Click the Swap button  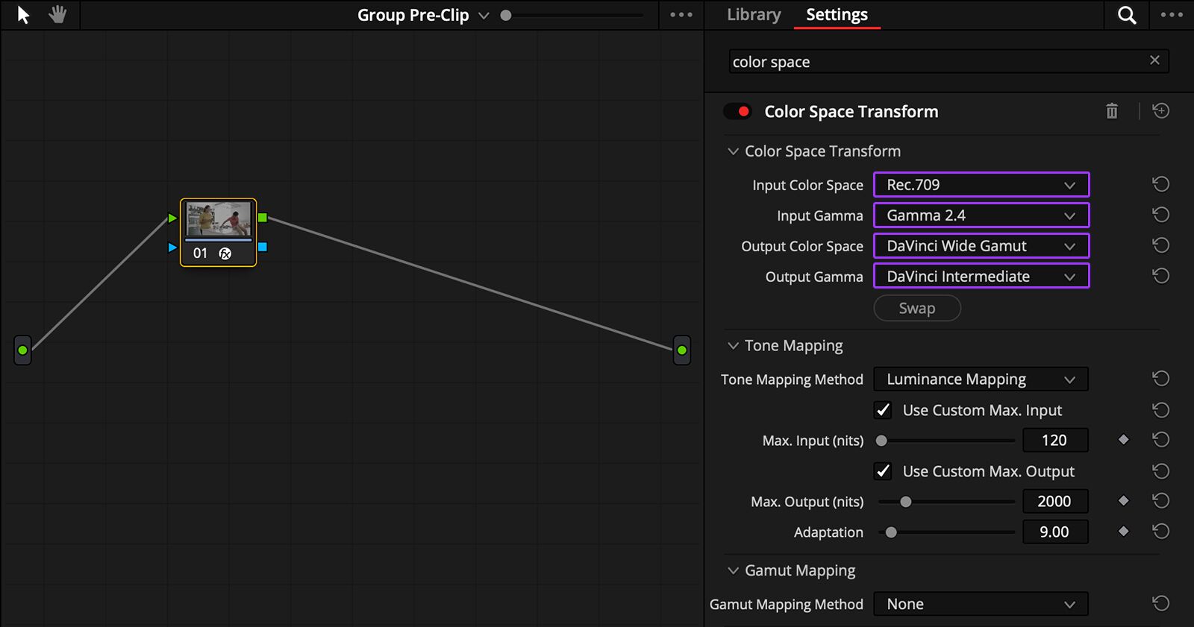click(x=916, y=309)
